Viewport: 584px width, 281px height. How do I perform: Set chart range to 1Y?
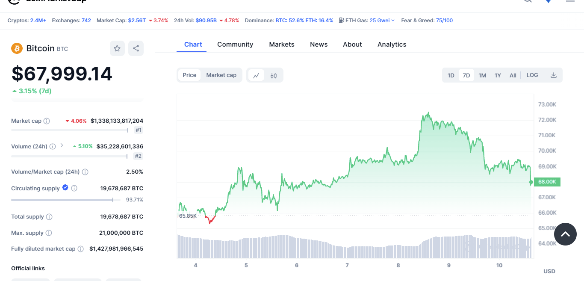pos(498,75)
